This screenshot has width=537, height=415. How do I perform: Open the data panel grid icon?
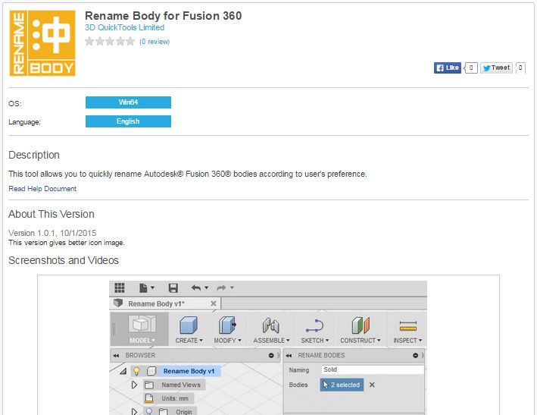coord(120,288)
